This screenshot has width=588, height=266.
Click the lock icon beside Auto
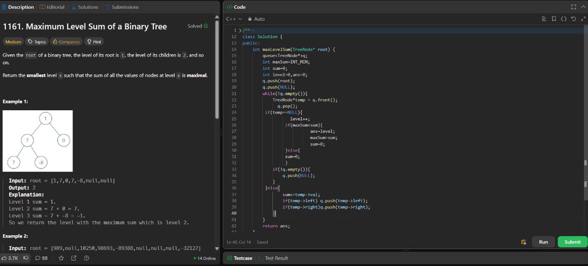click(x=250, y=19)
